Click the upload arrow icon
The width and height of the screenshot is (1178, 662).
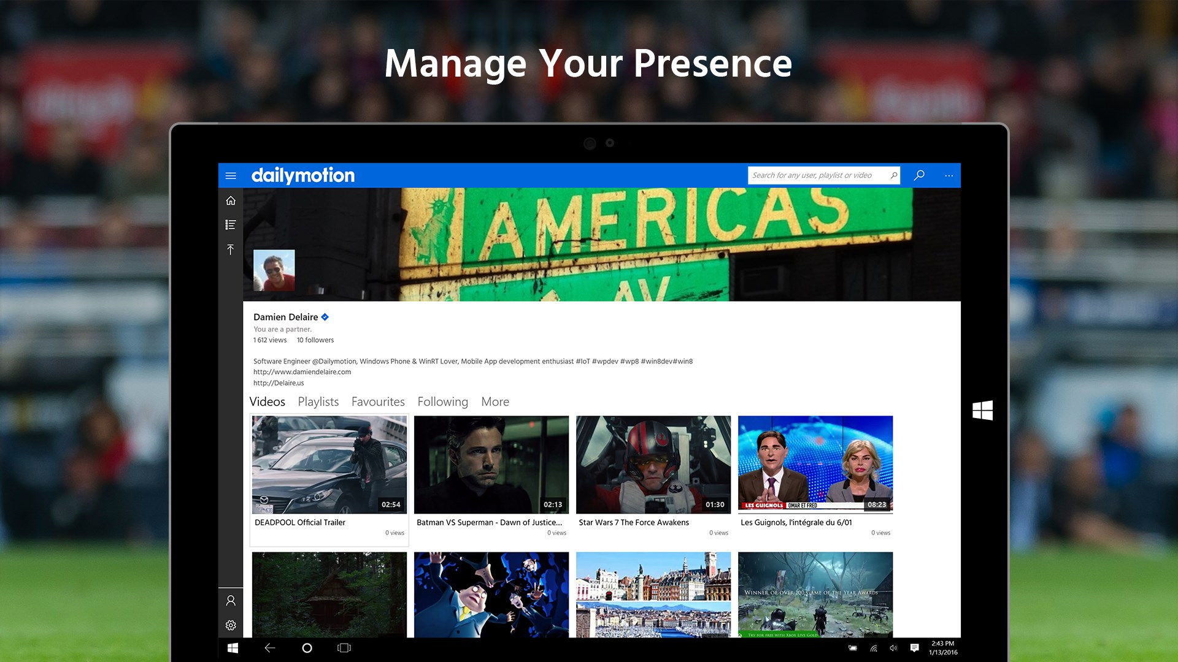tap(231, 249)
